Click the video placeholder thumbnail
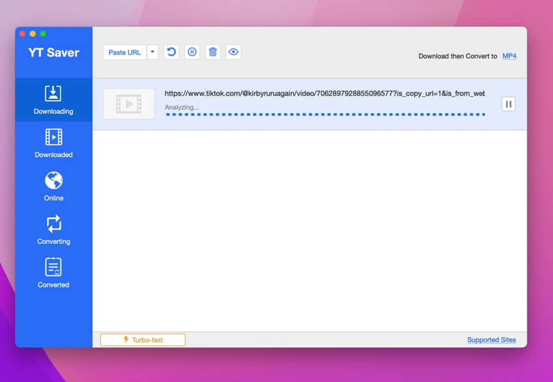Screen dimensions: 553x382 [x=129, y=104]
